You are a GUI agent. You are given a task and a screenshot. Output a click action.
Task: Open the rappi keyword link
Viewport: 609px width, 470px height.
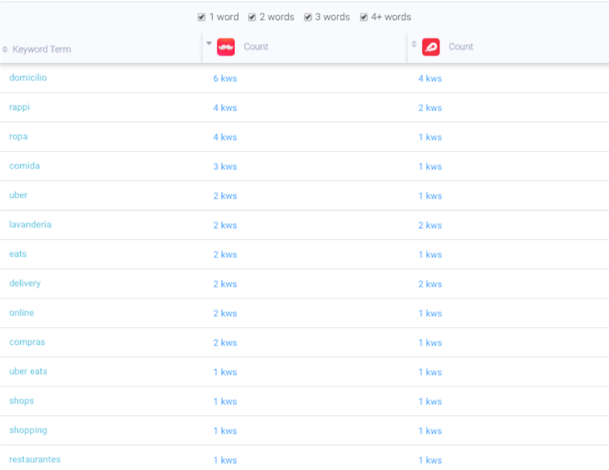coord(19,107)
